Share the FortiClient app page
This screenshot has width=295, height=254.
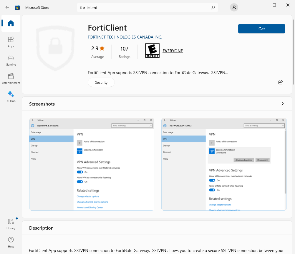281,82
